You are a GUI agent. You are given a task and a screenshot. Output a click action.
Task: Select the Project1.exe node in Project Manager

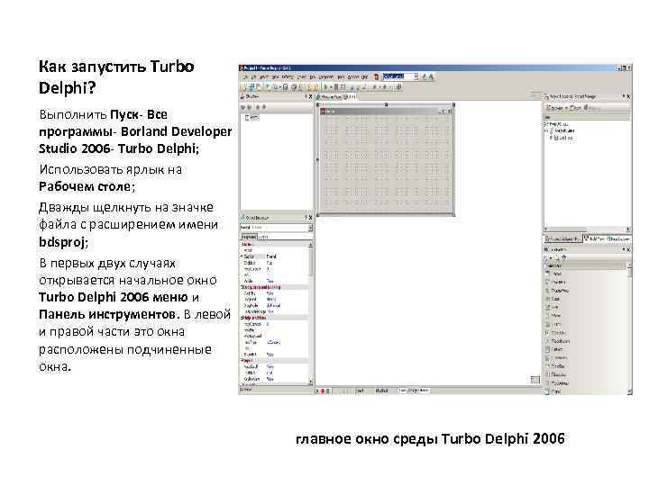(x=563, y=130)
